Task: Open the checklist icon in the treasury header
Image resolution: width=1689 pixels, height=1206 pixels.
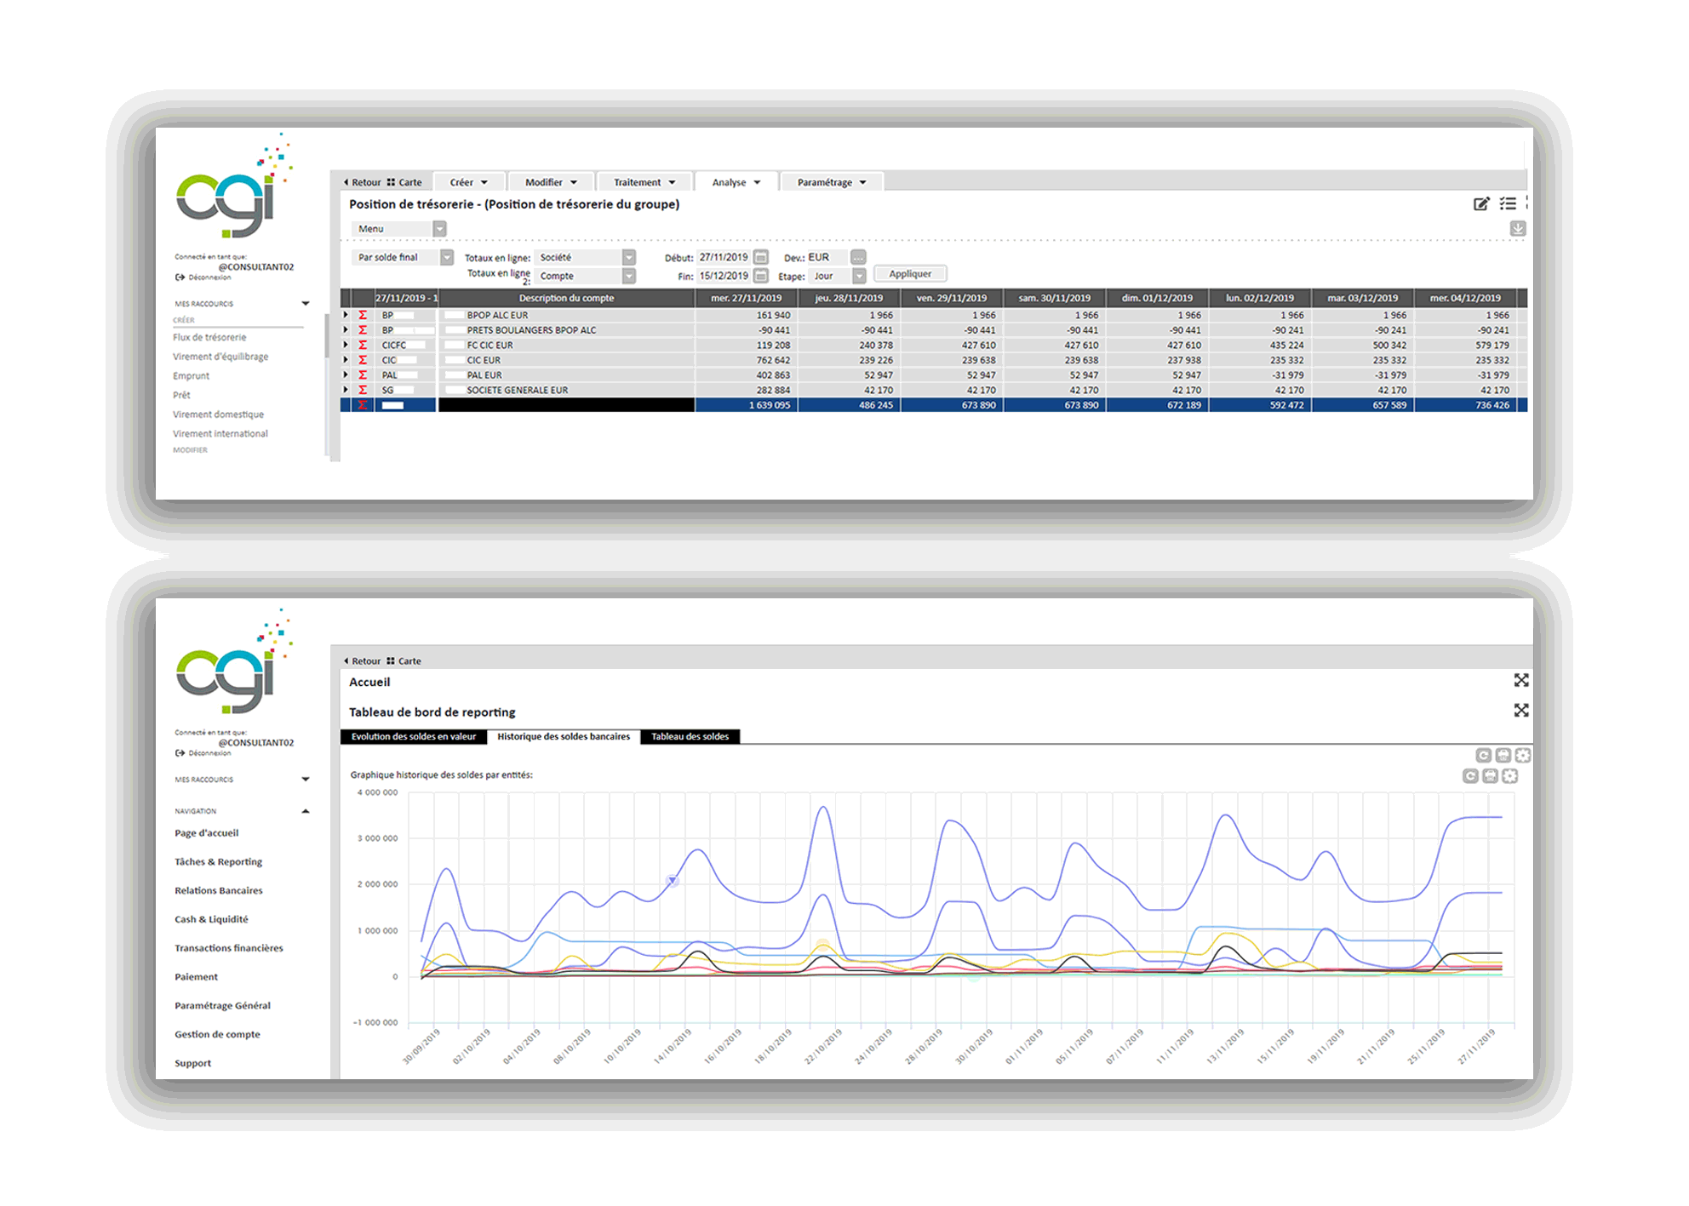Action: click(x=1508, y=203)
